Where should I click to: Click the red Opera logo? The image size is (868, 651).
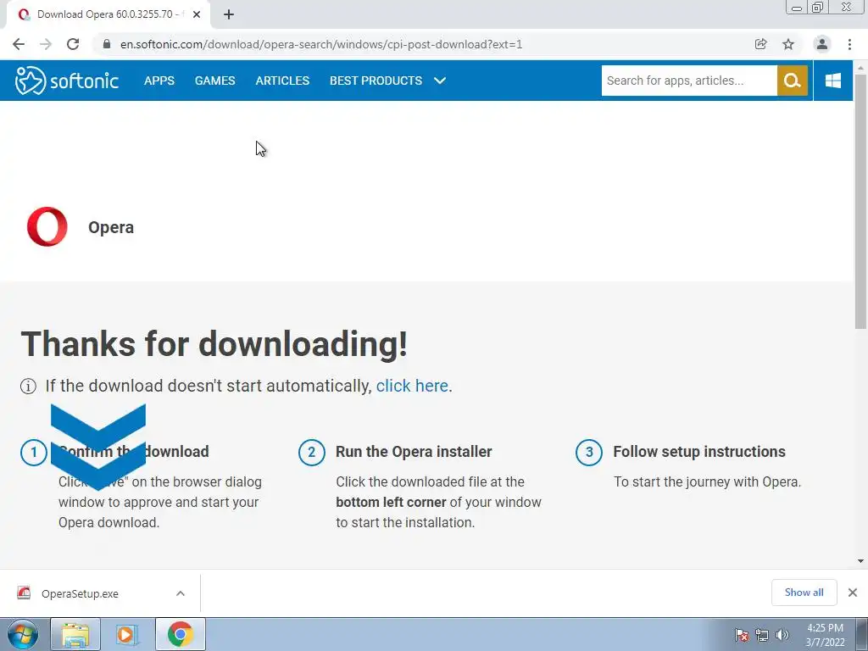coord(47,227)
